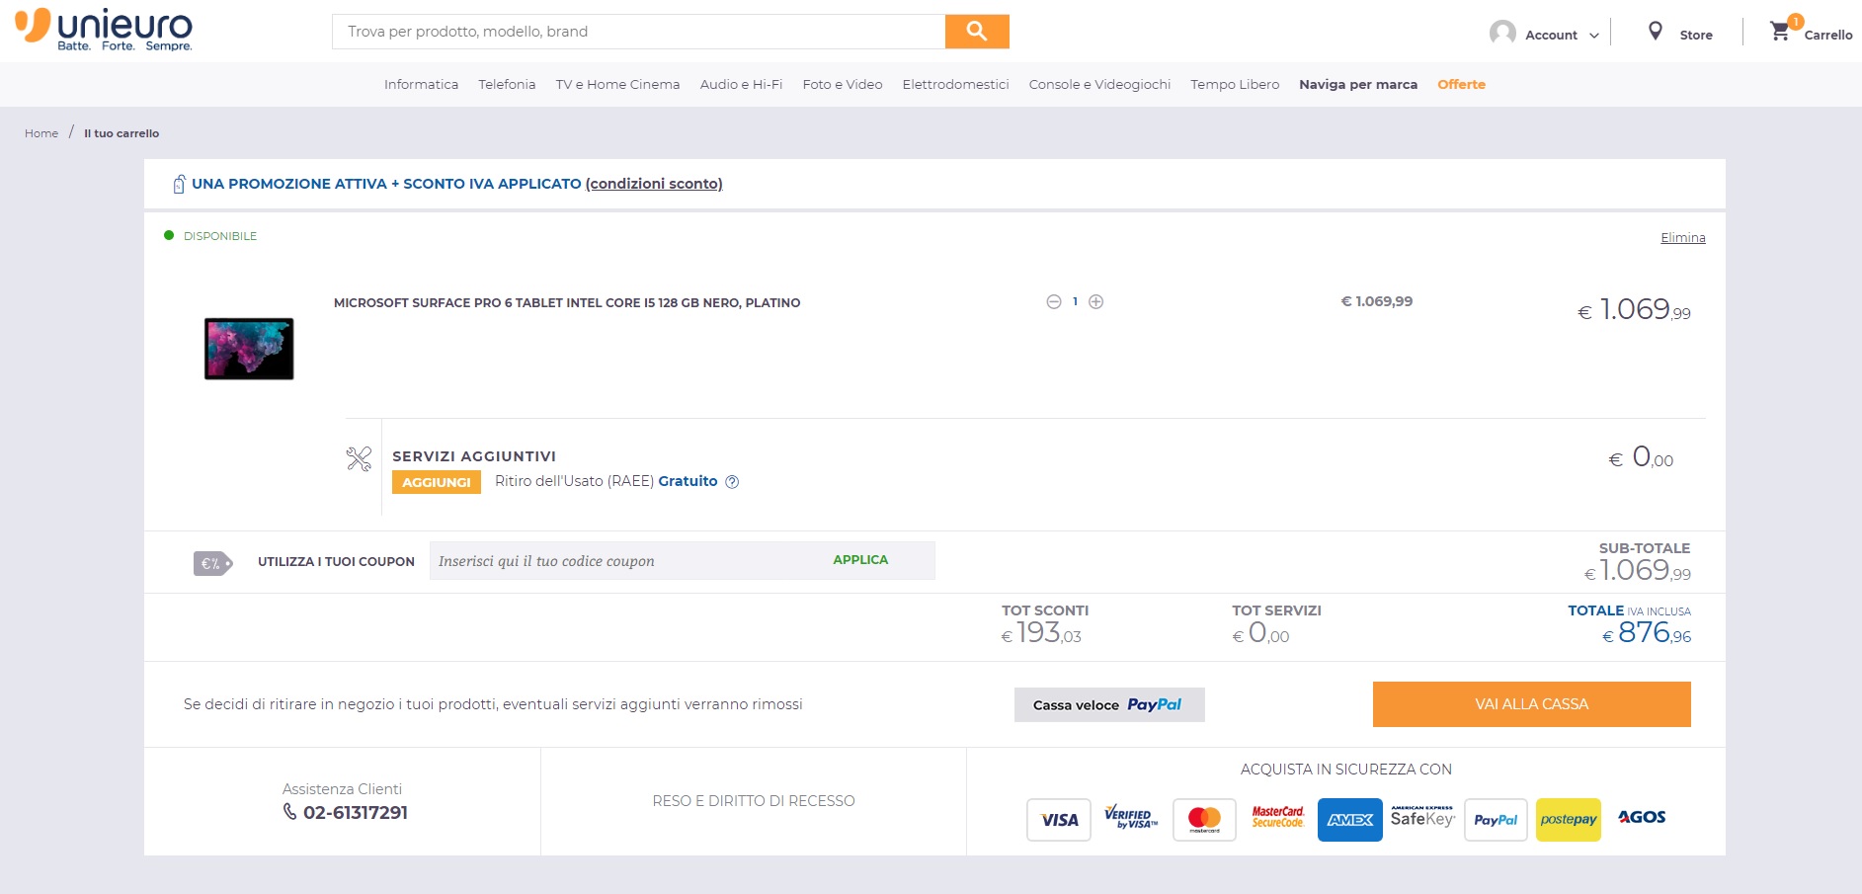Click the services wrench and screwdriver icon
1862x894 pixels.
pyautogui.click(x=359, y=458)
